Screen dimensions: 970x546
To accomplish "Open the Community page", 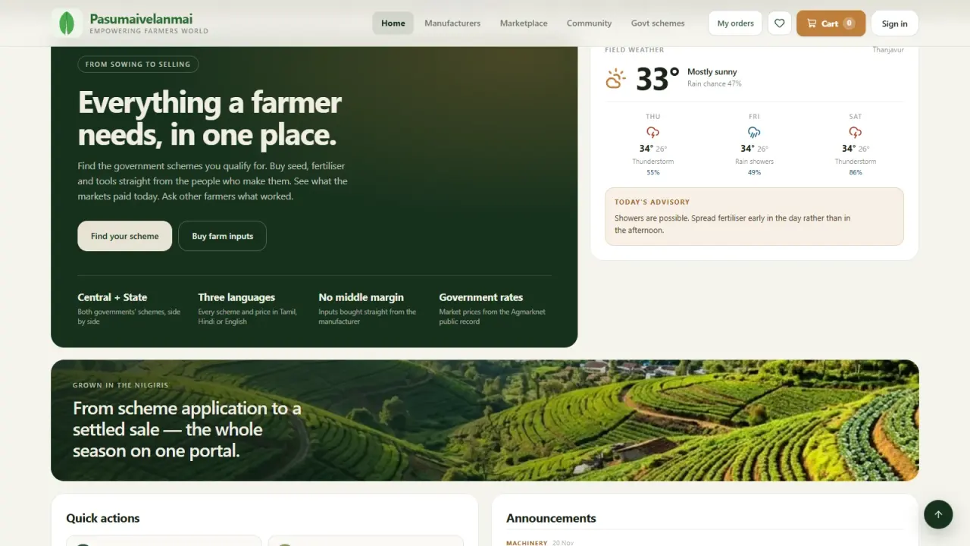I will tap(589, 24).
